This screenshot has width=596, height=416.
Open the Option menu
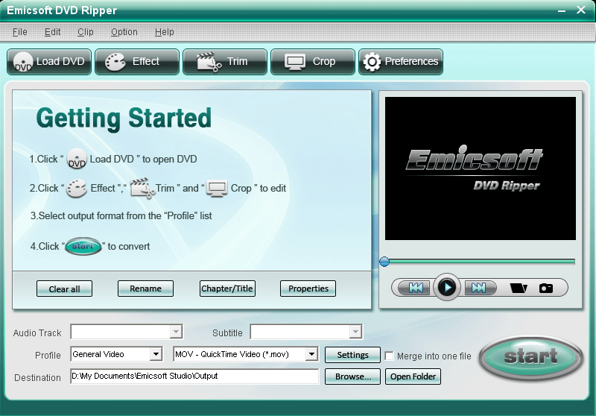124,32
